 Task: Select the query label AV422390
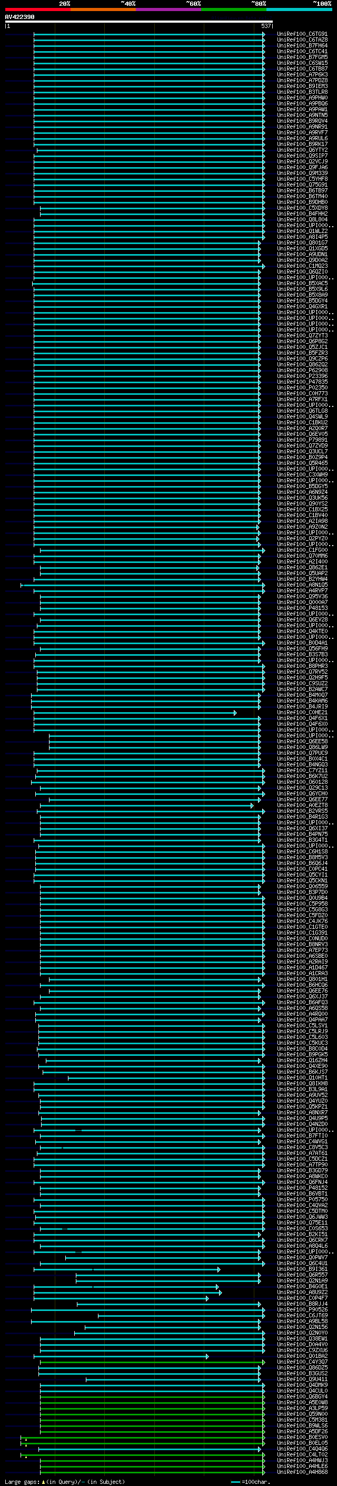(x=19, y=17)
